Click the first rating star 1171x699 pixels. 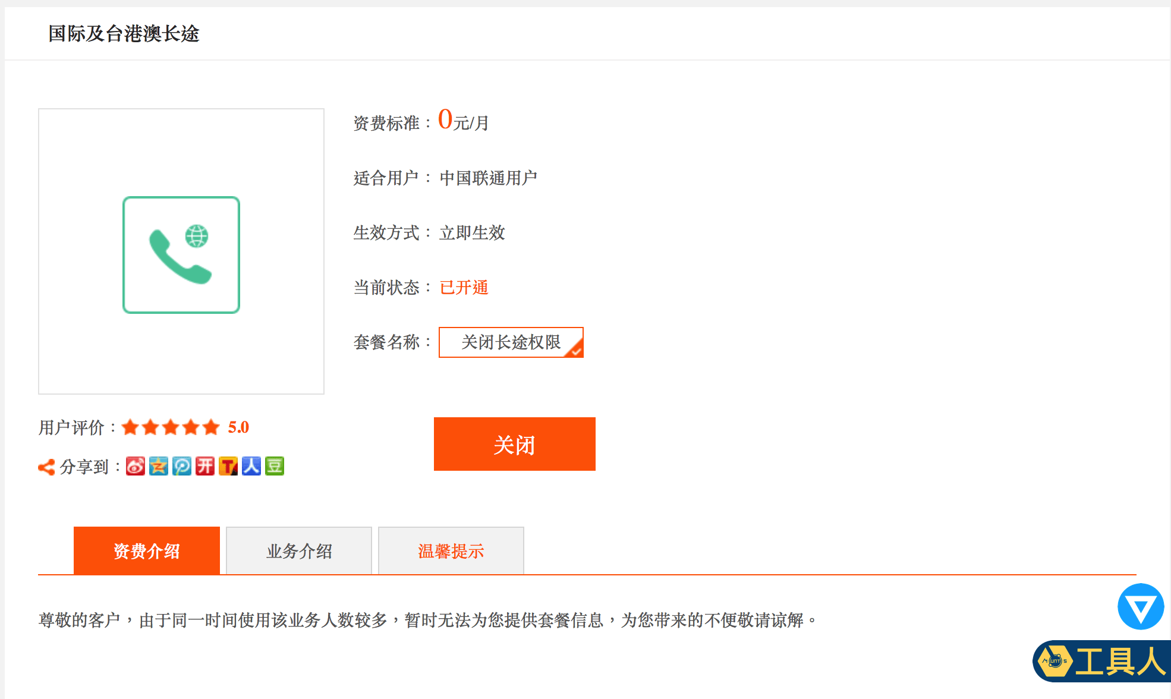coord(130,427)
